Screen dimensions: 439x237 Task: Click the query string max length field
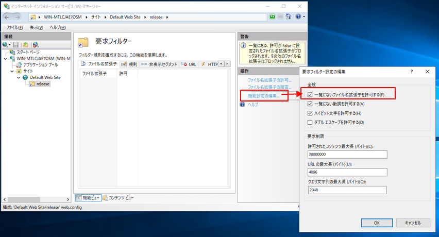click(347, 190)
